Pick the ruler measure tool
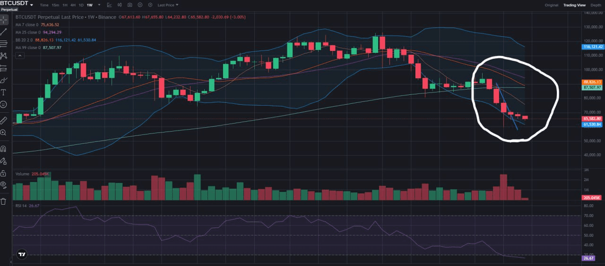Image resolution: width=605 pixels, height=266 pixels. (3, 120)
